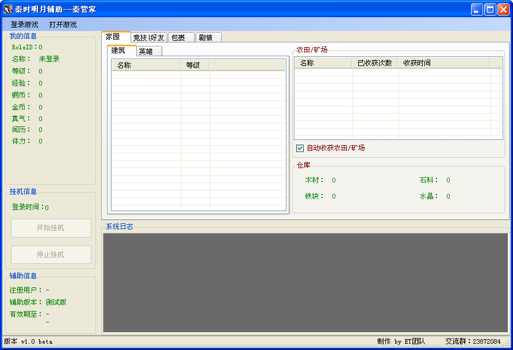Switch to the 竞技|好友 tab
Screen dimensions: 513x350
point(149,37)
